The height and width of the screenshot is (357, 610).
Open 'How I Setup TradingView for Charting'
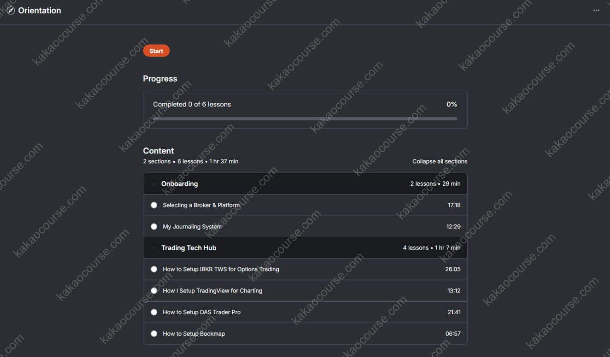pyautogui.click(x=212, y=290)
